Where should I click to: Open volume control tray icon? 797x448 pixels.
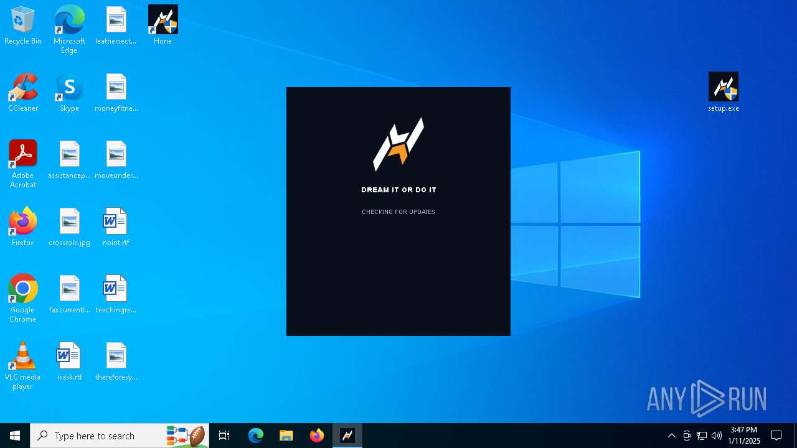[x=717, y=436]
